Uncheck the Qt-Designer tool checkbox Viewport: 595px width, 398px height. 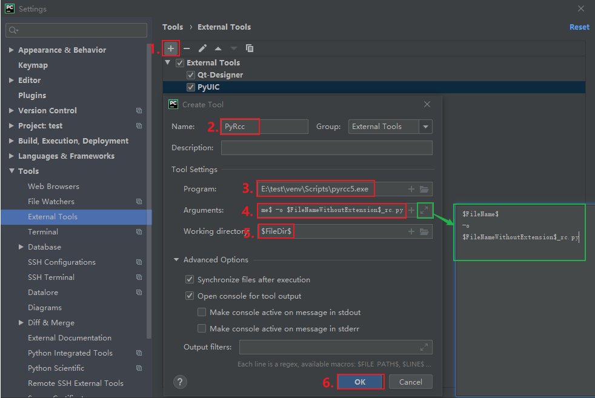coord(191,75)
